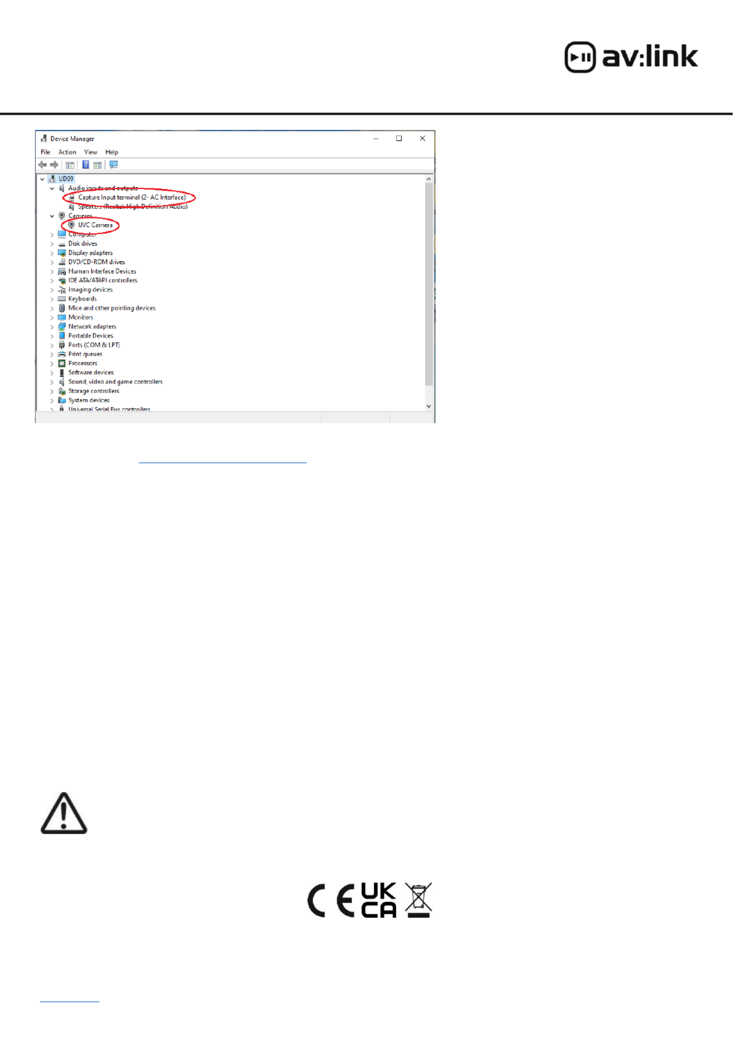
Task: Click the Network adapters icon
Action: pos(62,327)
